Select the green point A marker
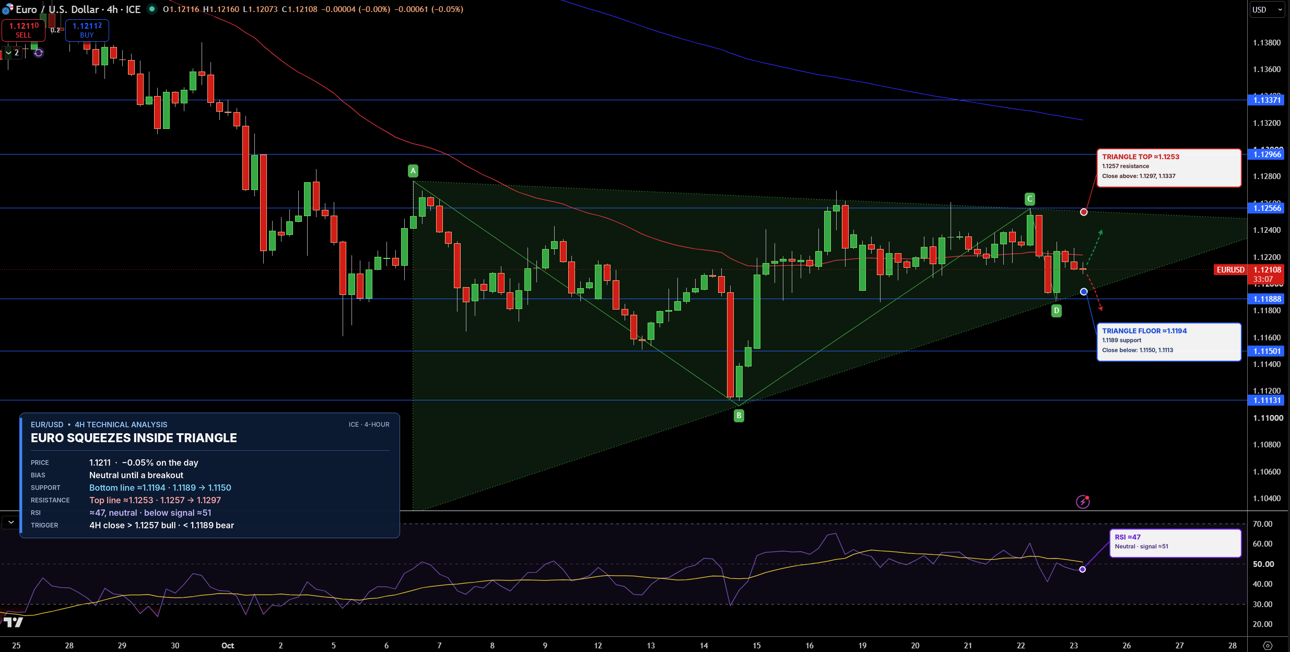1290x652 pixels. (x=413, y=171)
